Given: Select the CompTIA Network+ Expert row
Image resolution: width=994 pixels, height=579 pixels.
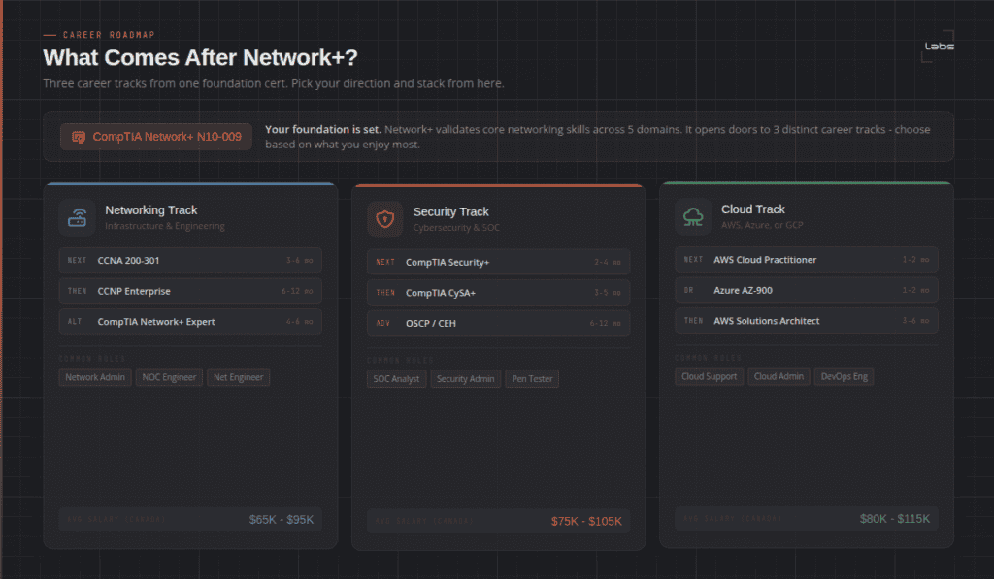Looking at the screenshot, I should (x=190, y=322).
